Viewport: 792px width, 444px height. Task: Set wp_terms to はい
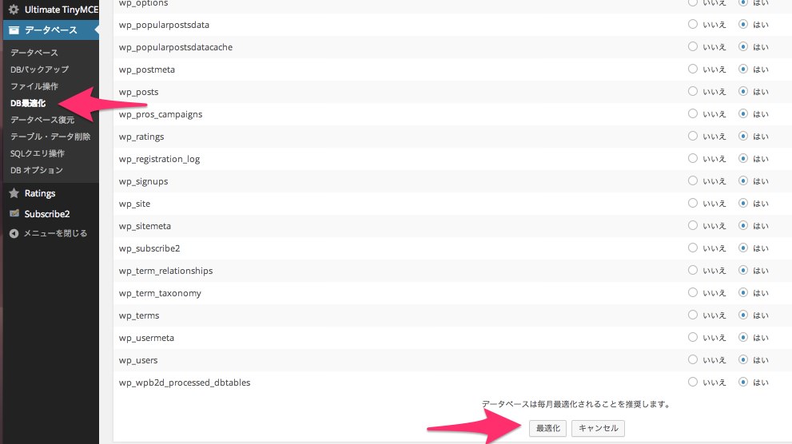(743, 315)
